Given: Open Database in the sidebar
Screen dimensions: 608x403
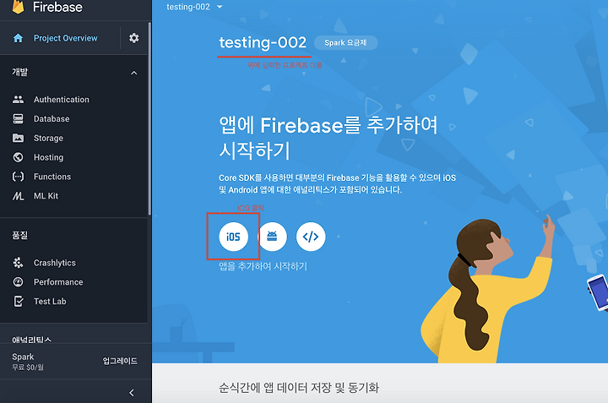Looking at the screenshot, I should click(x=52, y=118).
